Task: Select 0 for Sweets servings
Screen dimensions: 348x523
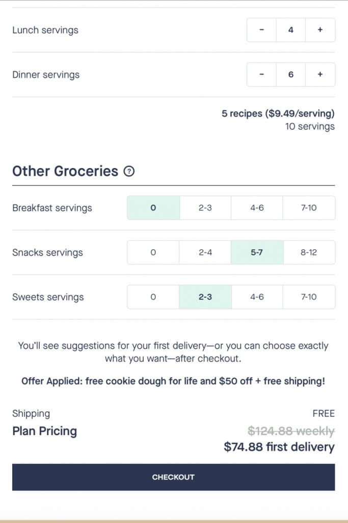Action: click(153, 297)
